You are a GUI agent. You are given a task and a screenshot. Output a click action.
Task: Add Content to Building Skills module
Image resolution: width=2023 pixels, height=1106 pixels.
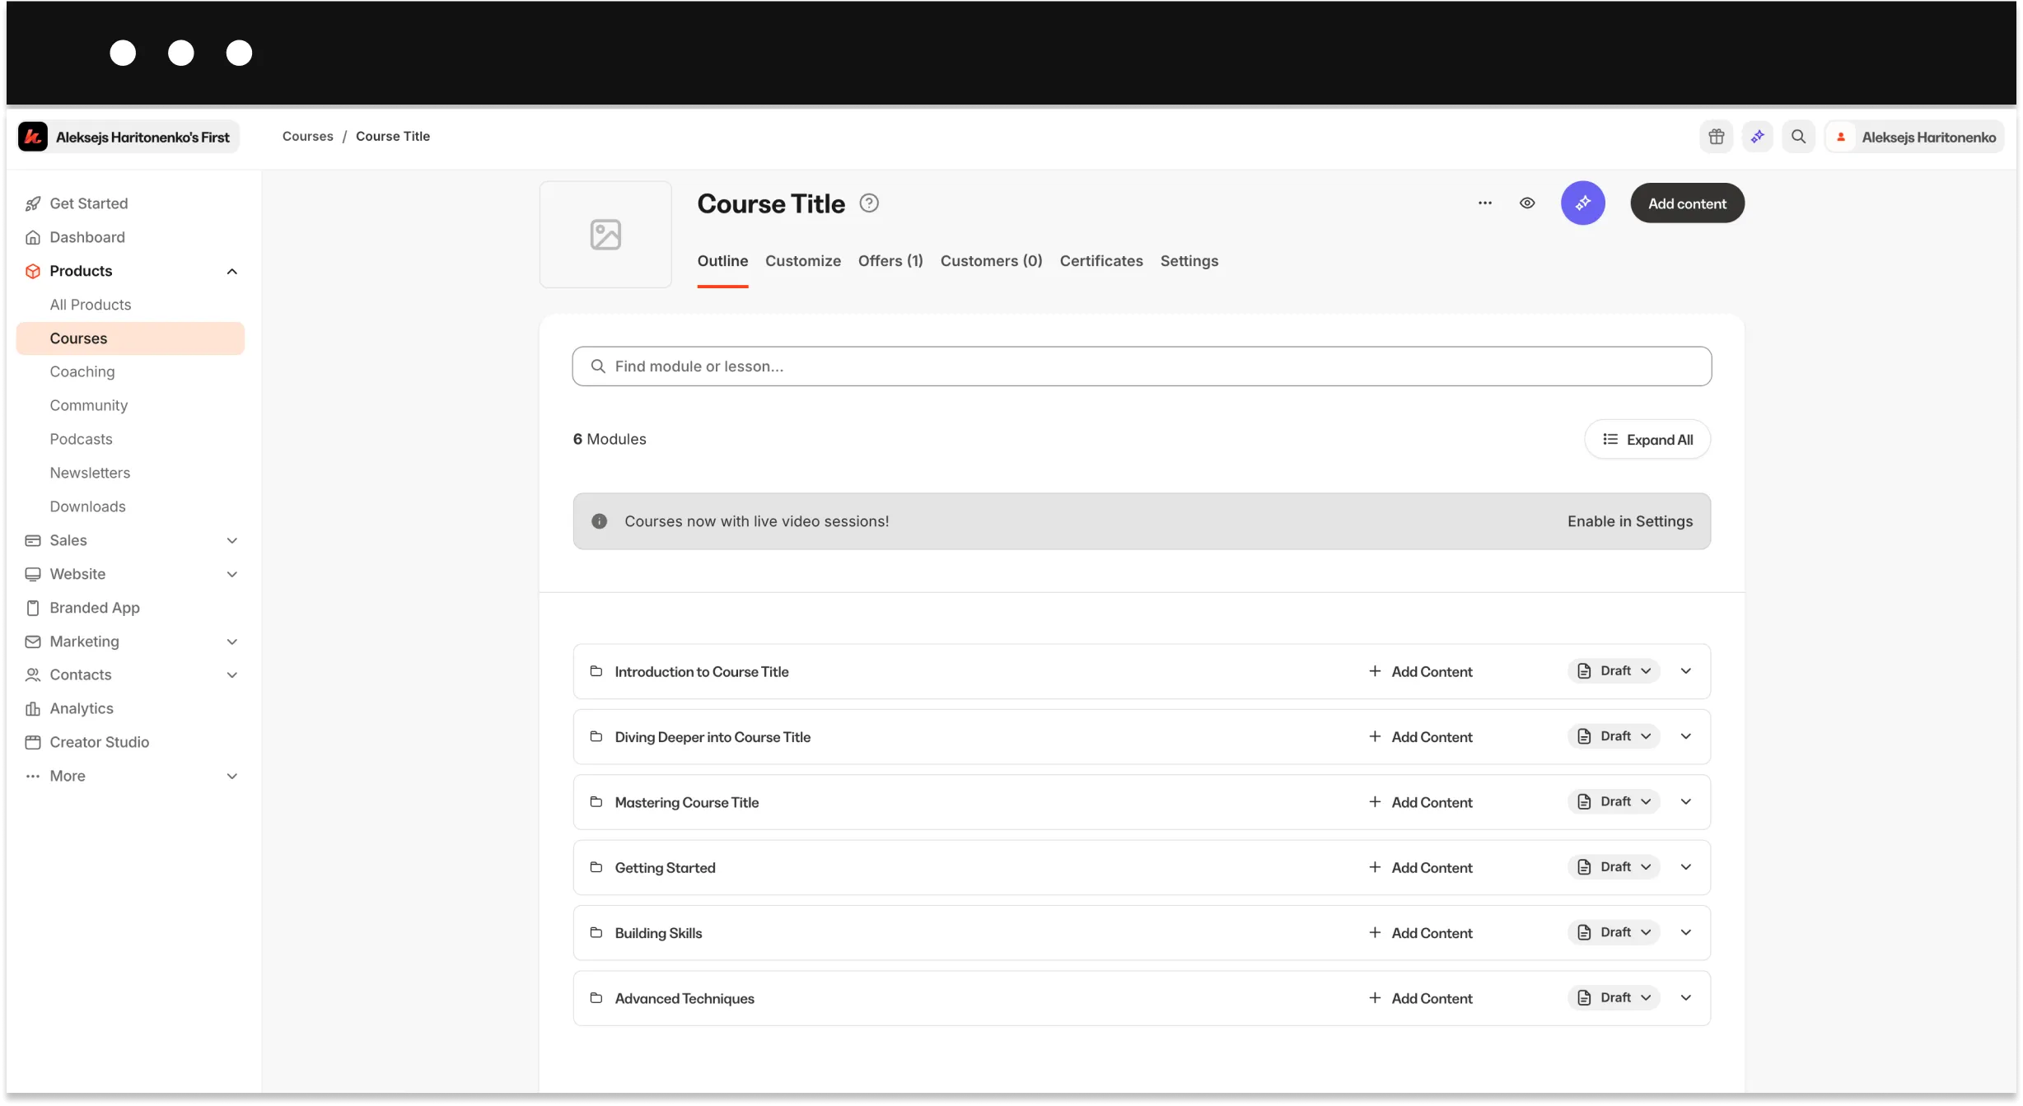pyautogui.click(x=1420, y=933)
